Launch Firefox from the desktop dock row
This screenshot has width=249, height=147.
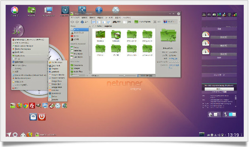tap(19, 106)
